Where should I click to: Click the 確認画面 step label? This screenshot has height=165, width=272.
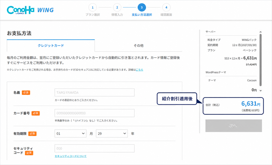166,15
